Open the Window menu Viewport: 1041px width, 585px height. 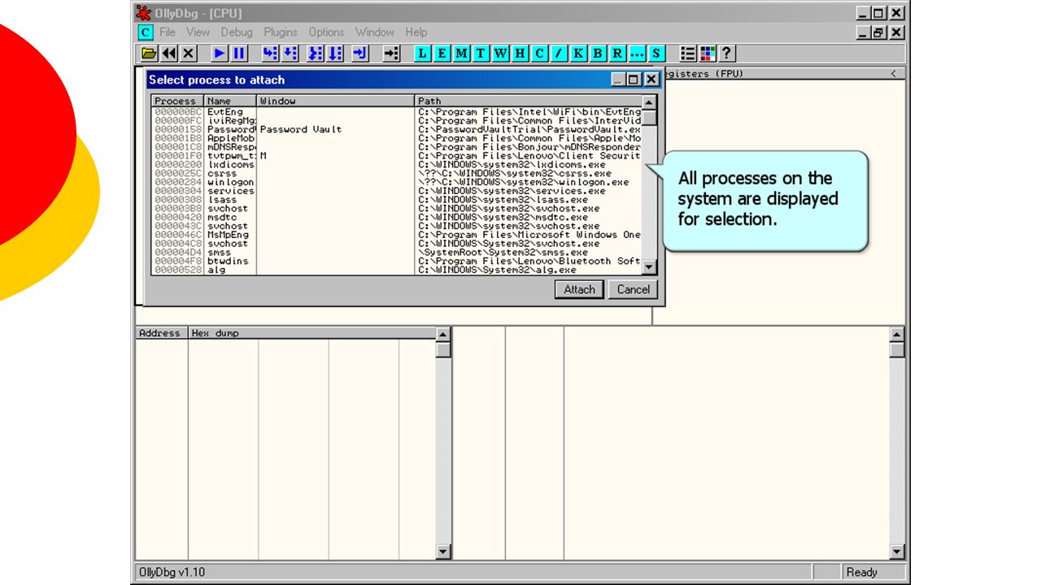pyautogui.click(x=375, y=32)
